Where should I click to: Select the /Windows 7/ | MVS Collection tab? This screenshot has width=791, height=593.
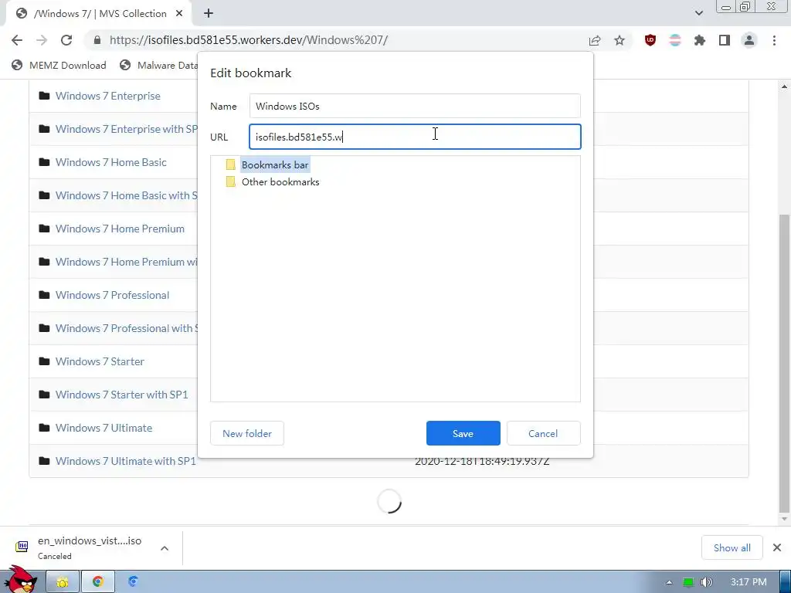coord(100,14)
